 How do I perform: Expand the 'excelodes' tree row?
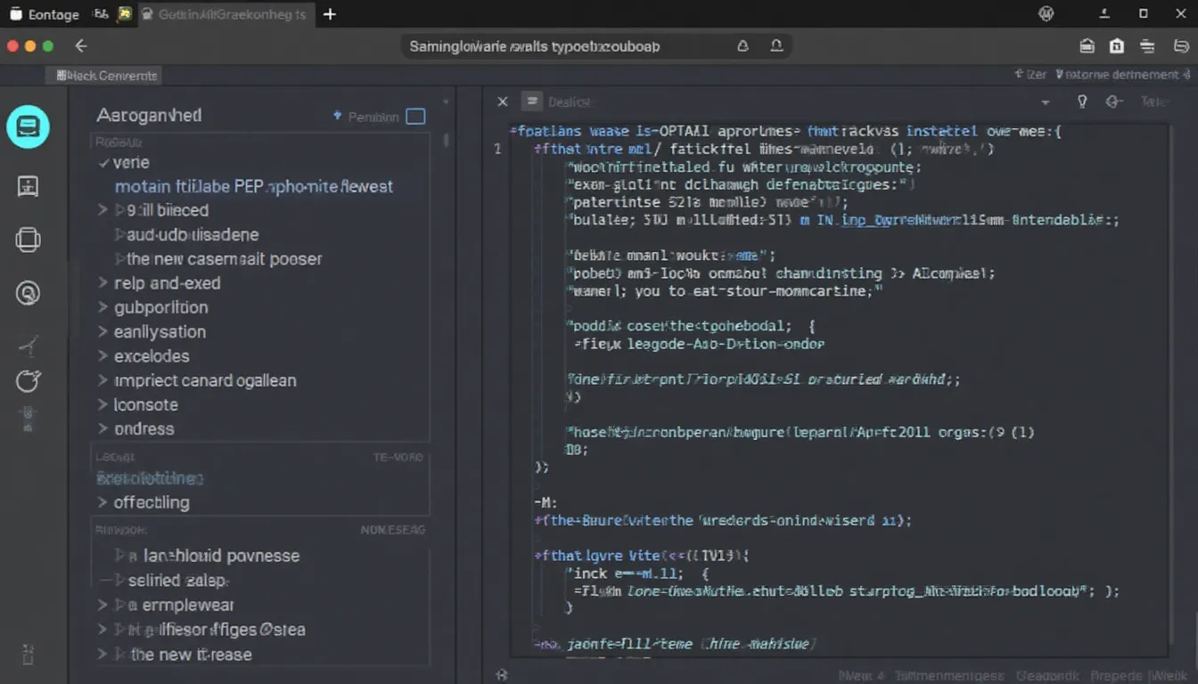coord(103,356)
